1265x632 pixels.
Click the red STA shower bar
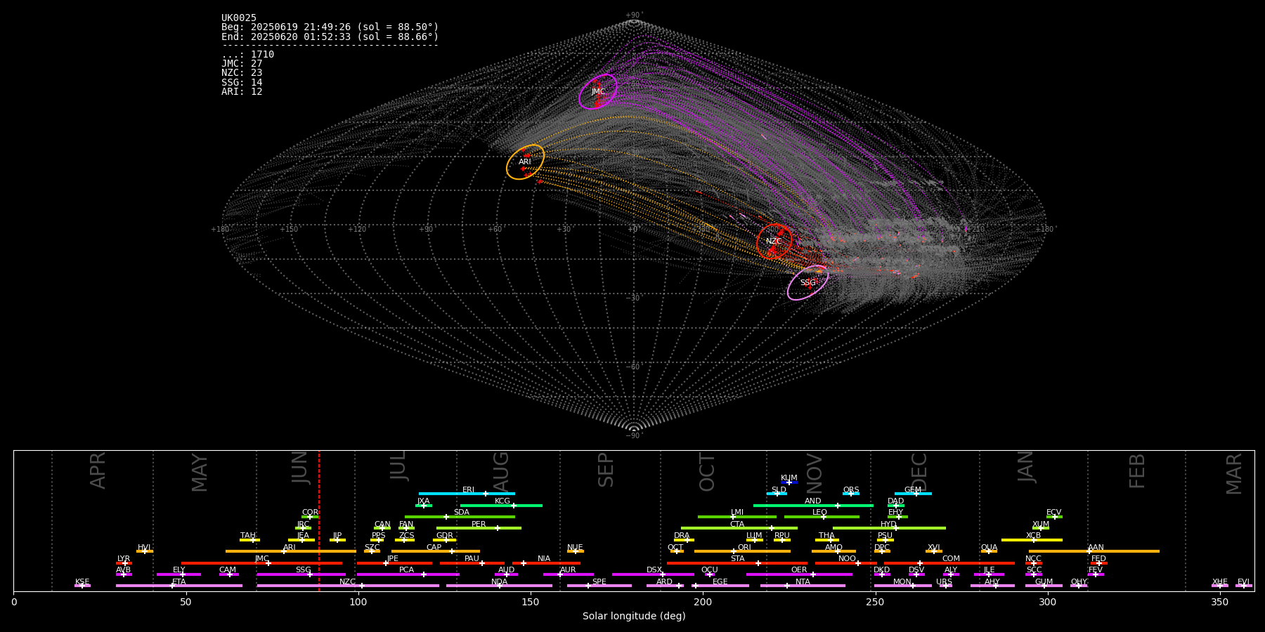737,563
